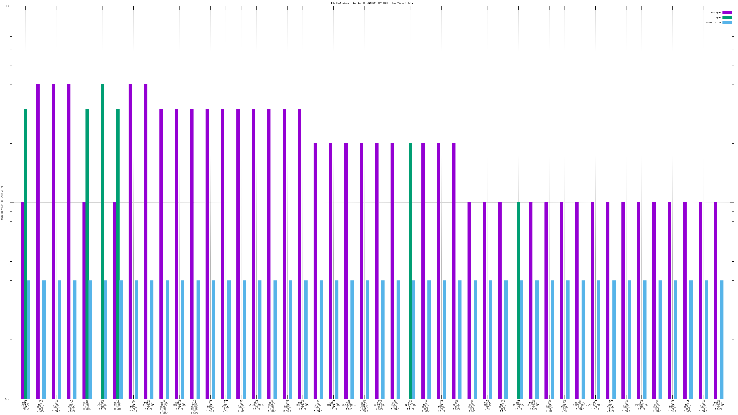Click the psbl.surriel.com 4 hops axis label
Viewport: 738px width, 415px height.
pos(102,405)
